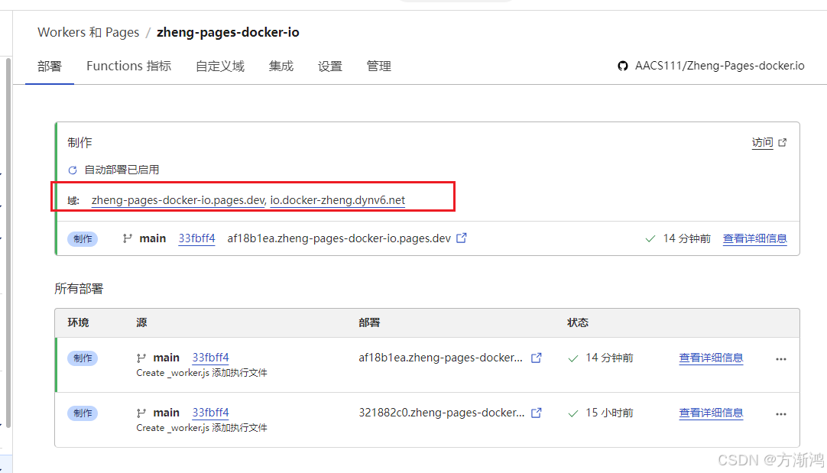View details for the 15 小时前 deployment row
The image size is (827, 473).
pyautogui.click(x=711, y=413)
